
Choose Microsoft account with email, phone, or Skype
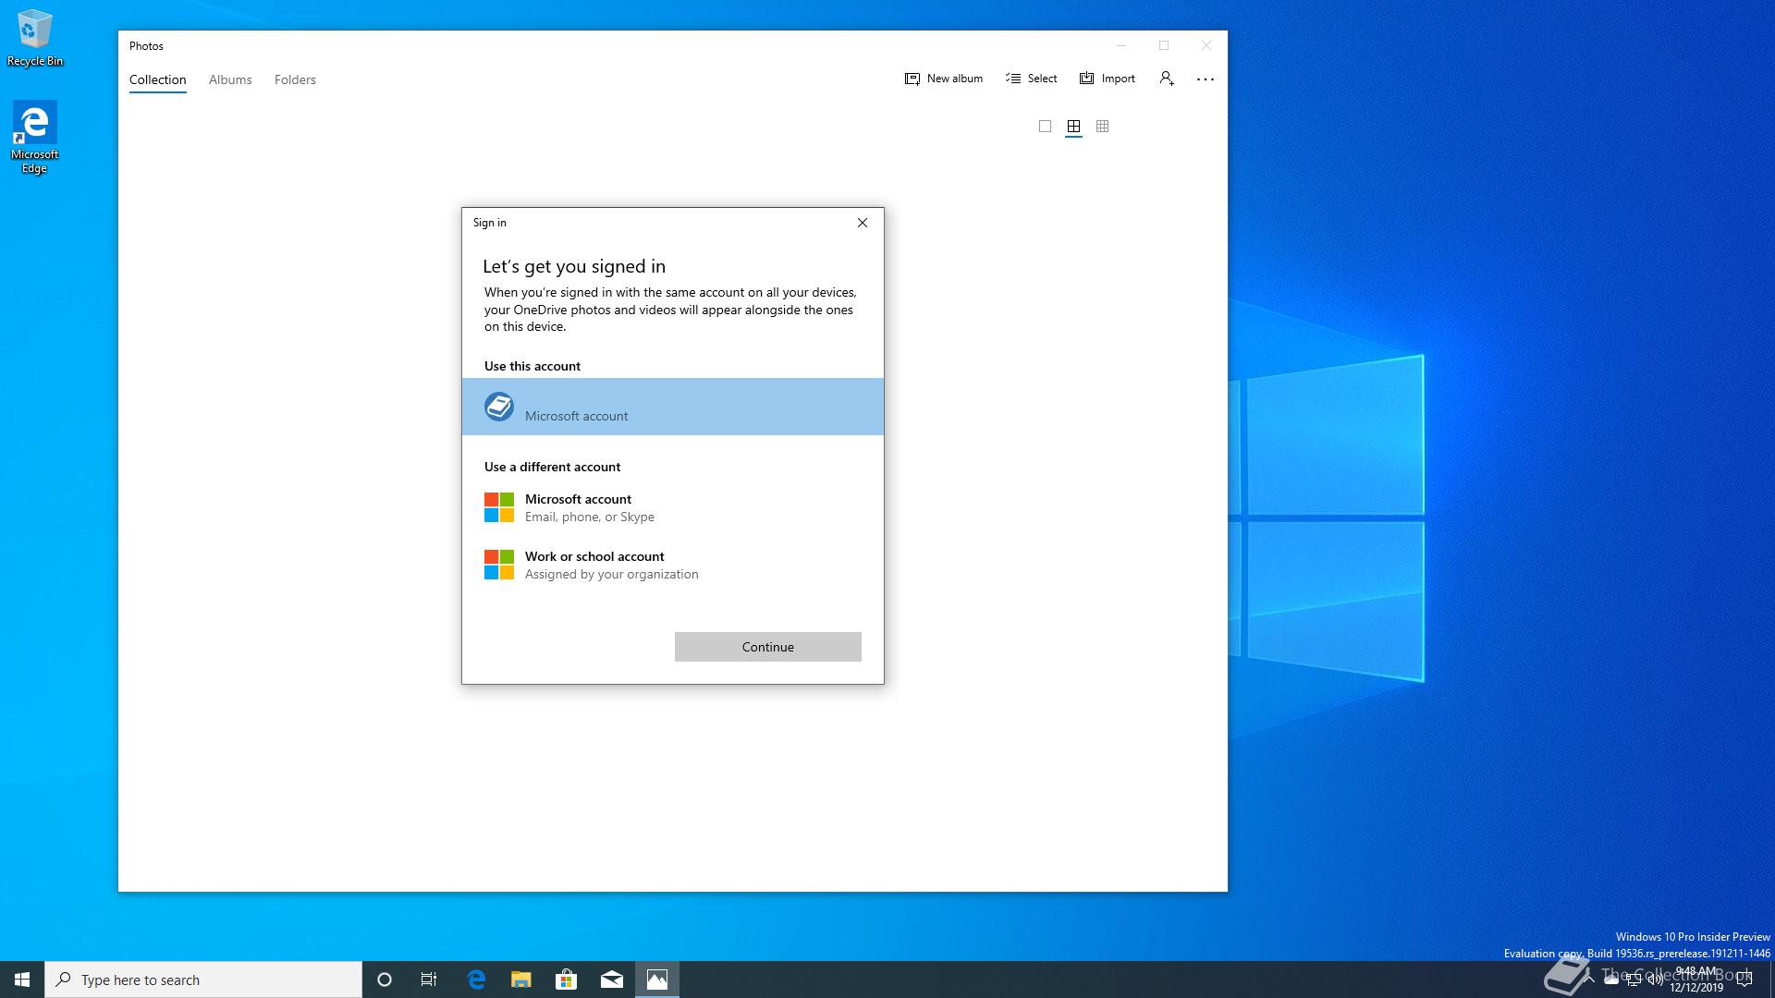590,507
